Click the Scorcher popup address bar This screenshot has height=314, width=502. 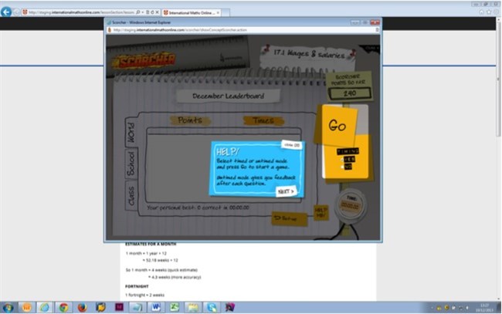pyautogui.click(x=243, y=30)
